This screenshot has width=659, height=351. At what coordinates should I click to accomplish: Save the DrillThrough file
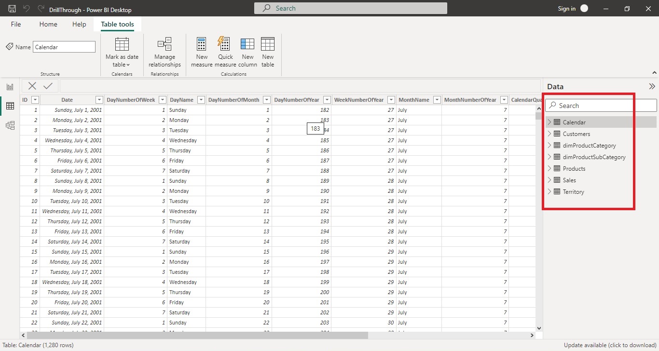(x=11, y=8)
